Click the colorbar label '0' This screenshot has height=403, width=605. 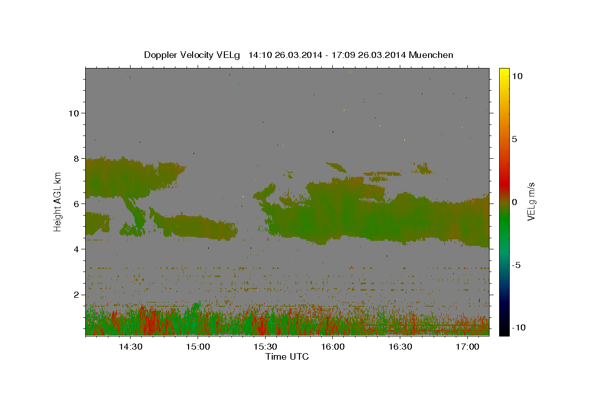click(514, 202)
